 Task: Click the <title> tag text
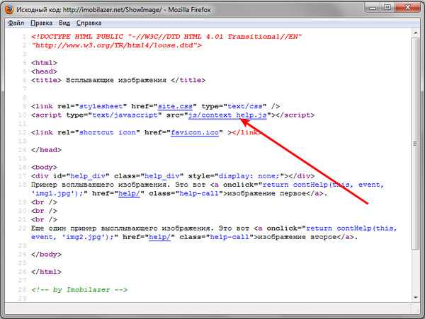click(46, 81)
